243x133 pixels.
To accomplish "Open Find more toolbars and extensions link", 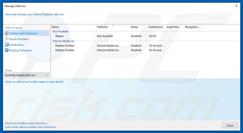I will [27, 123].
